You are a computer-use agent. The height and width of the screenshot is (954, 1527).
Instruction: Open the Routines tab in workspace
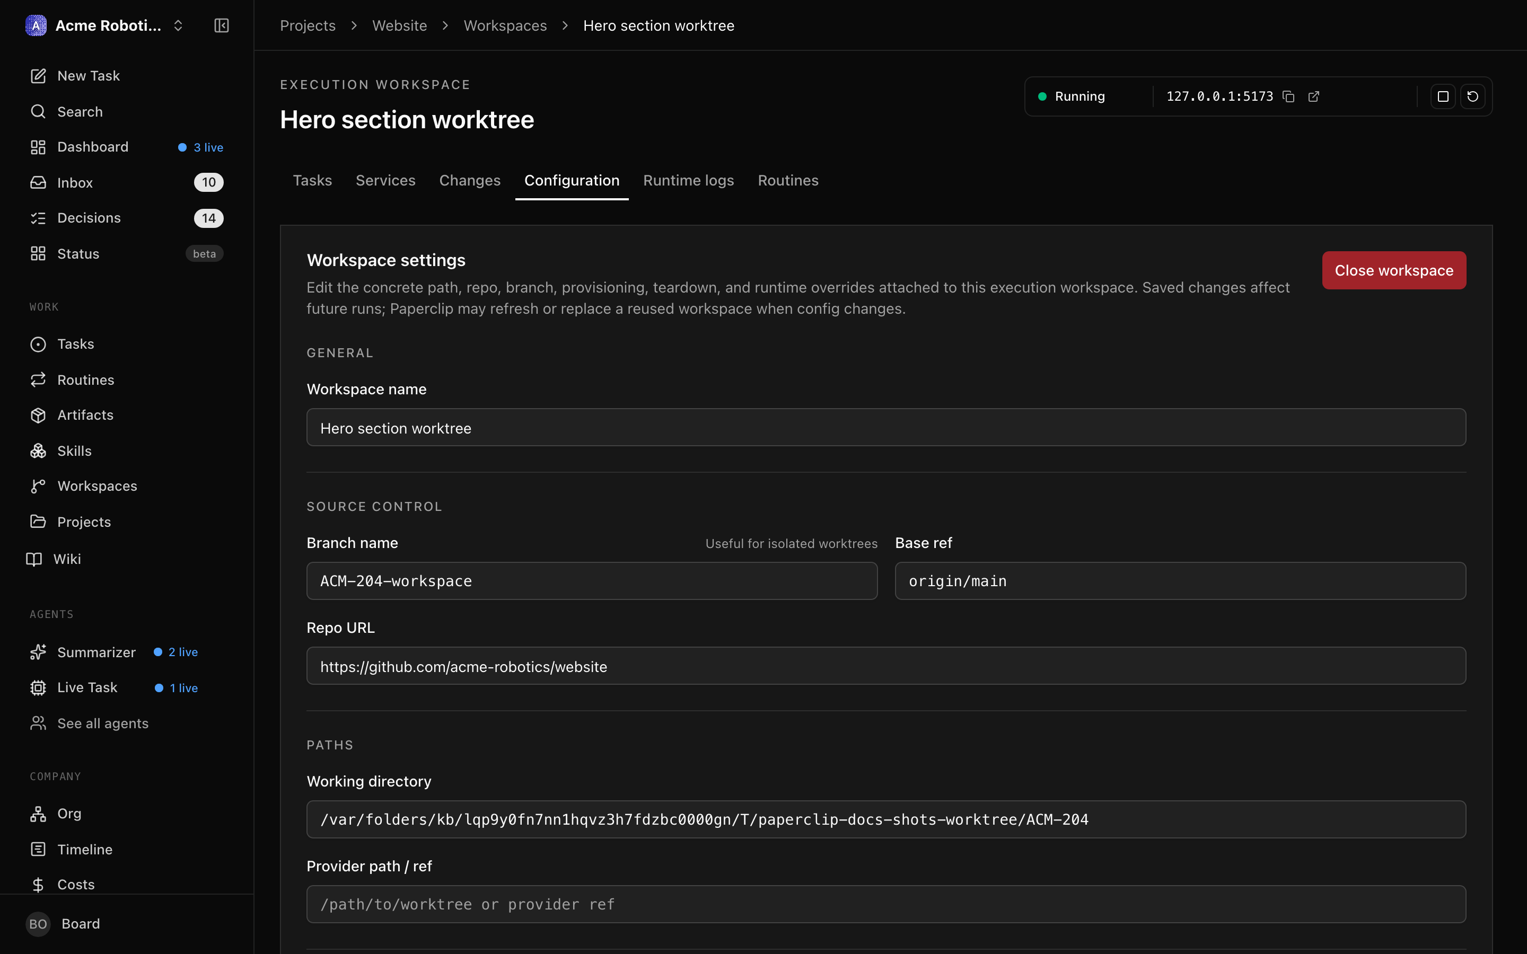pyautogui.click(x=788, y=180)
